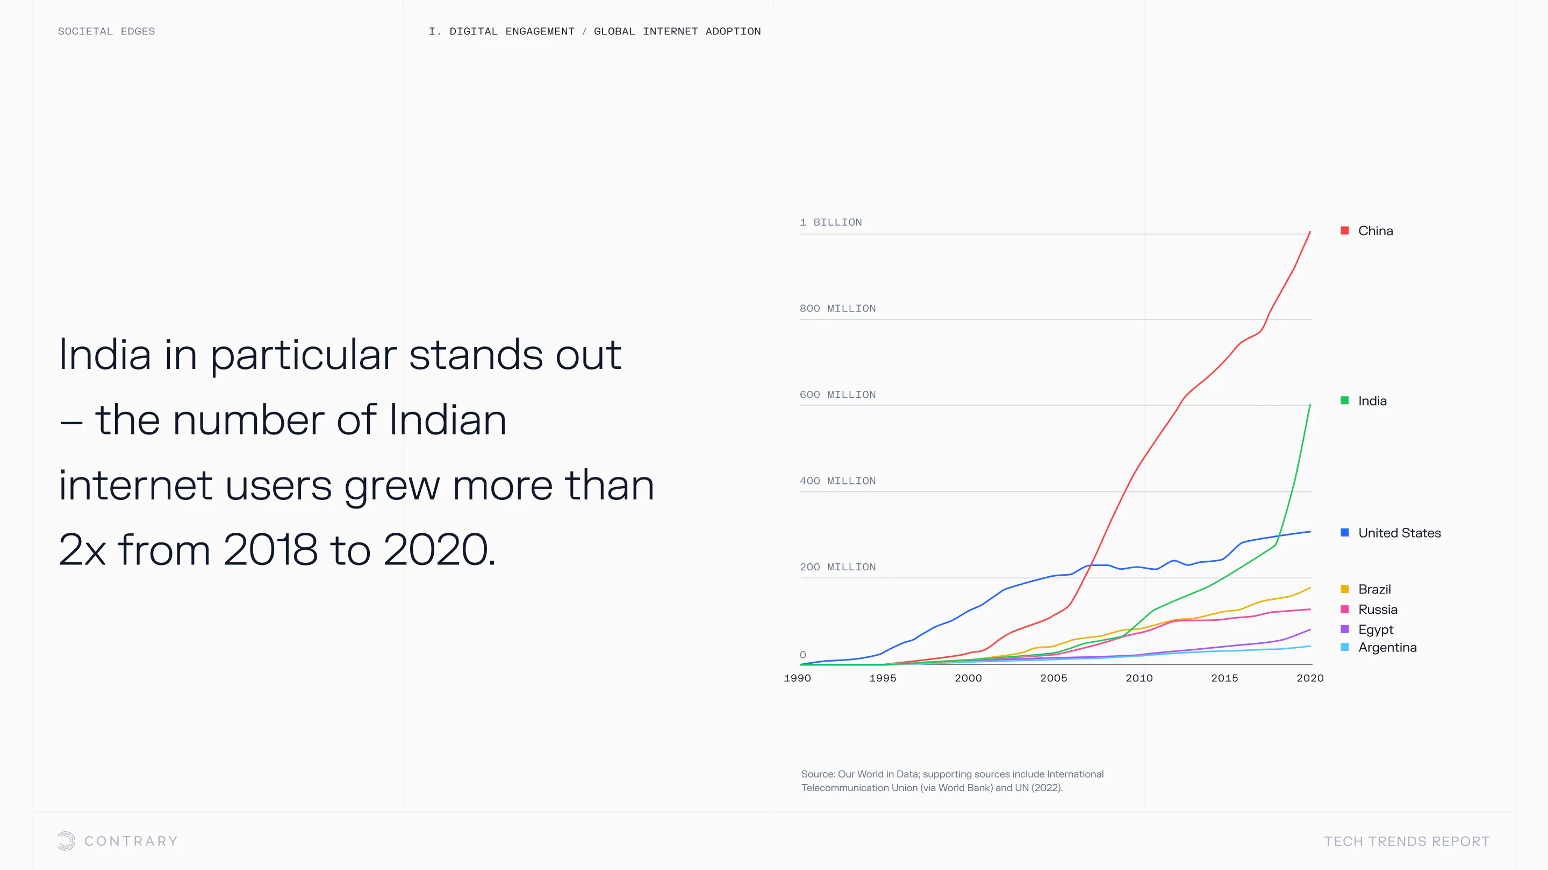The image size is (1548, 870).
Task: Click the 1990 x-axis year label
Action: [798, 678]
